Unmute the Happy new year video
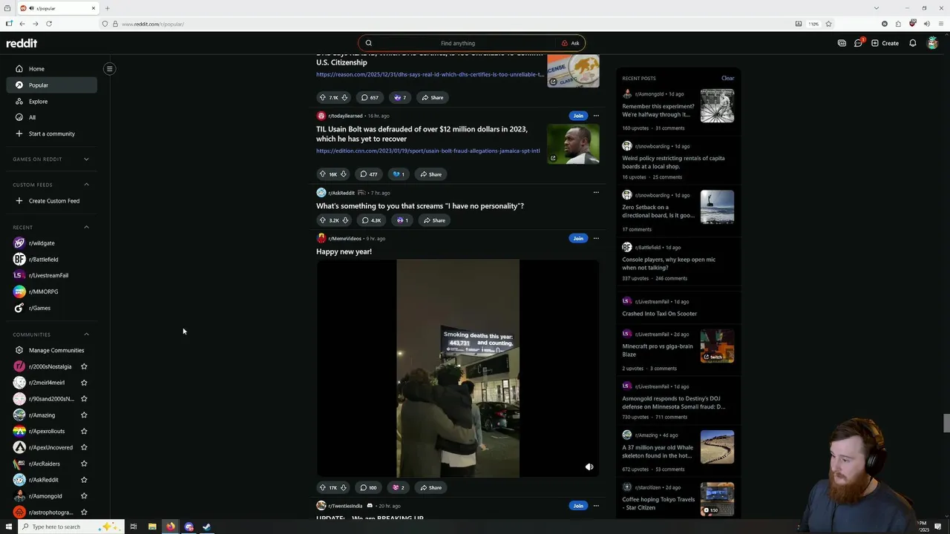The image size is (950, 534). (x=589, y=467)
